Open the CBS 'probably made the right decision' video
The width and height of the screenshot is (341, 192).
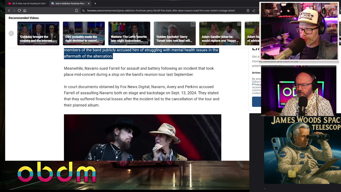84,33
